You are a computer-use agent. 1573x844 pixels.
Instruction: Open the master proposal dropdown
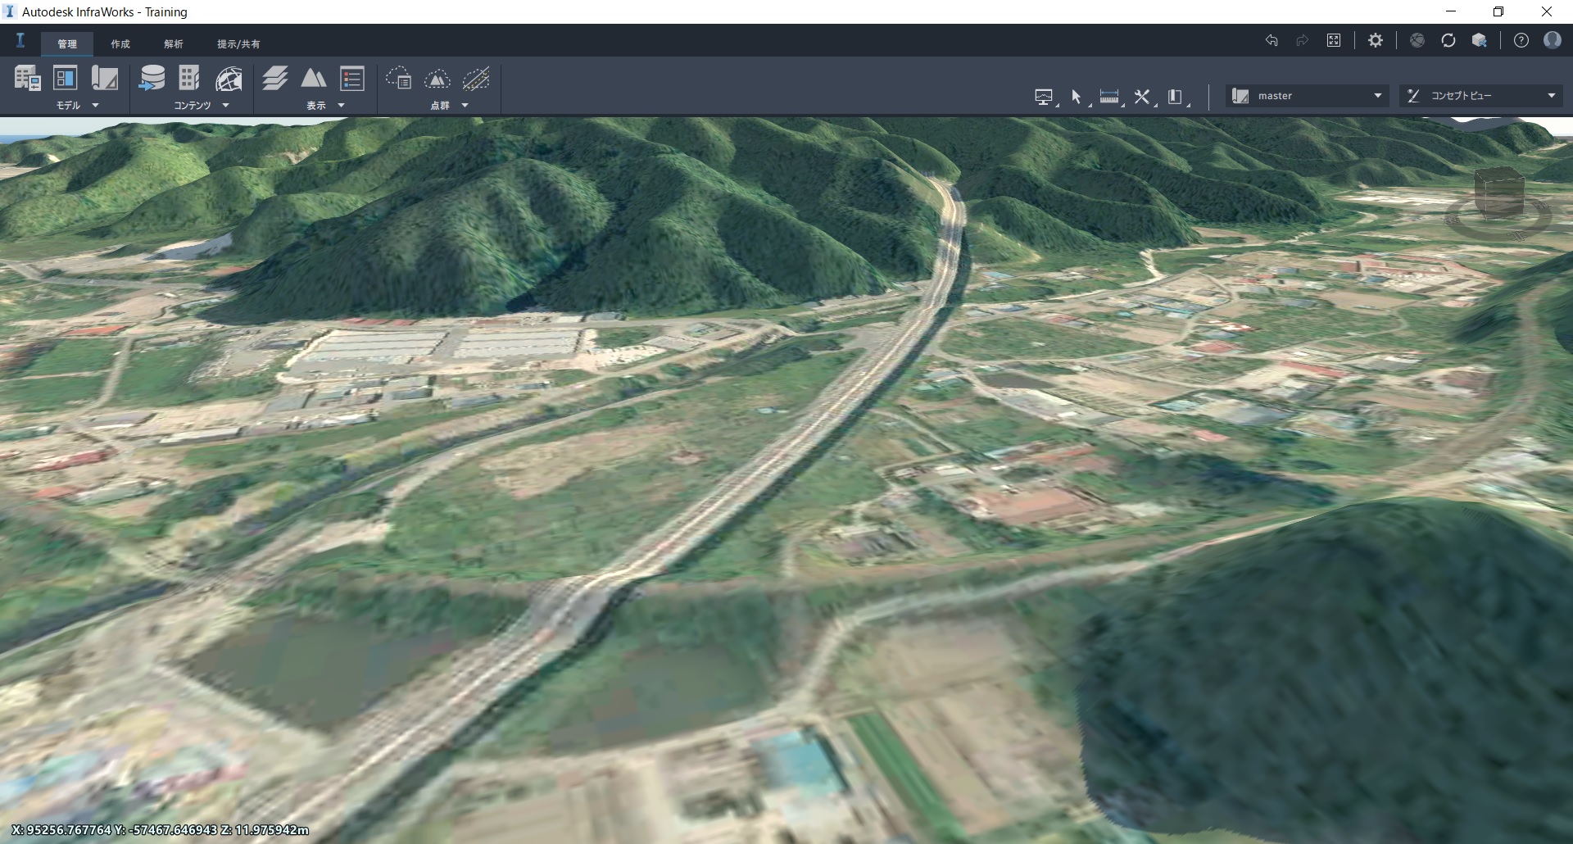click(1308, 96)
